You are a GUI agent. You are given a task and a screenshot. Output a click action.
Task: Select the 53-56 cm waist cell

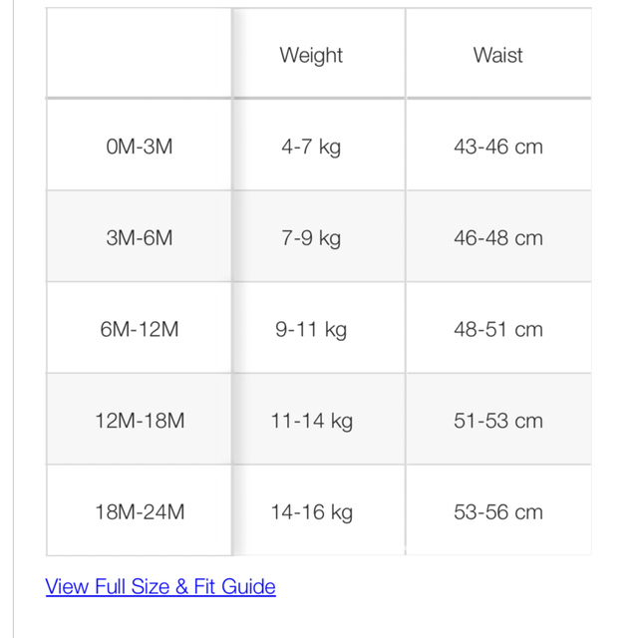tap(498, 510)
